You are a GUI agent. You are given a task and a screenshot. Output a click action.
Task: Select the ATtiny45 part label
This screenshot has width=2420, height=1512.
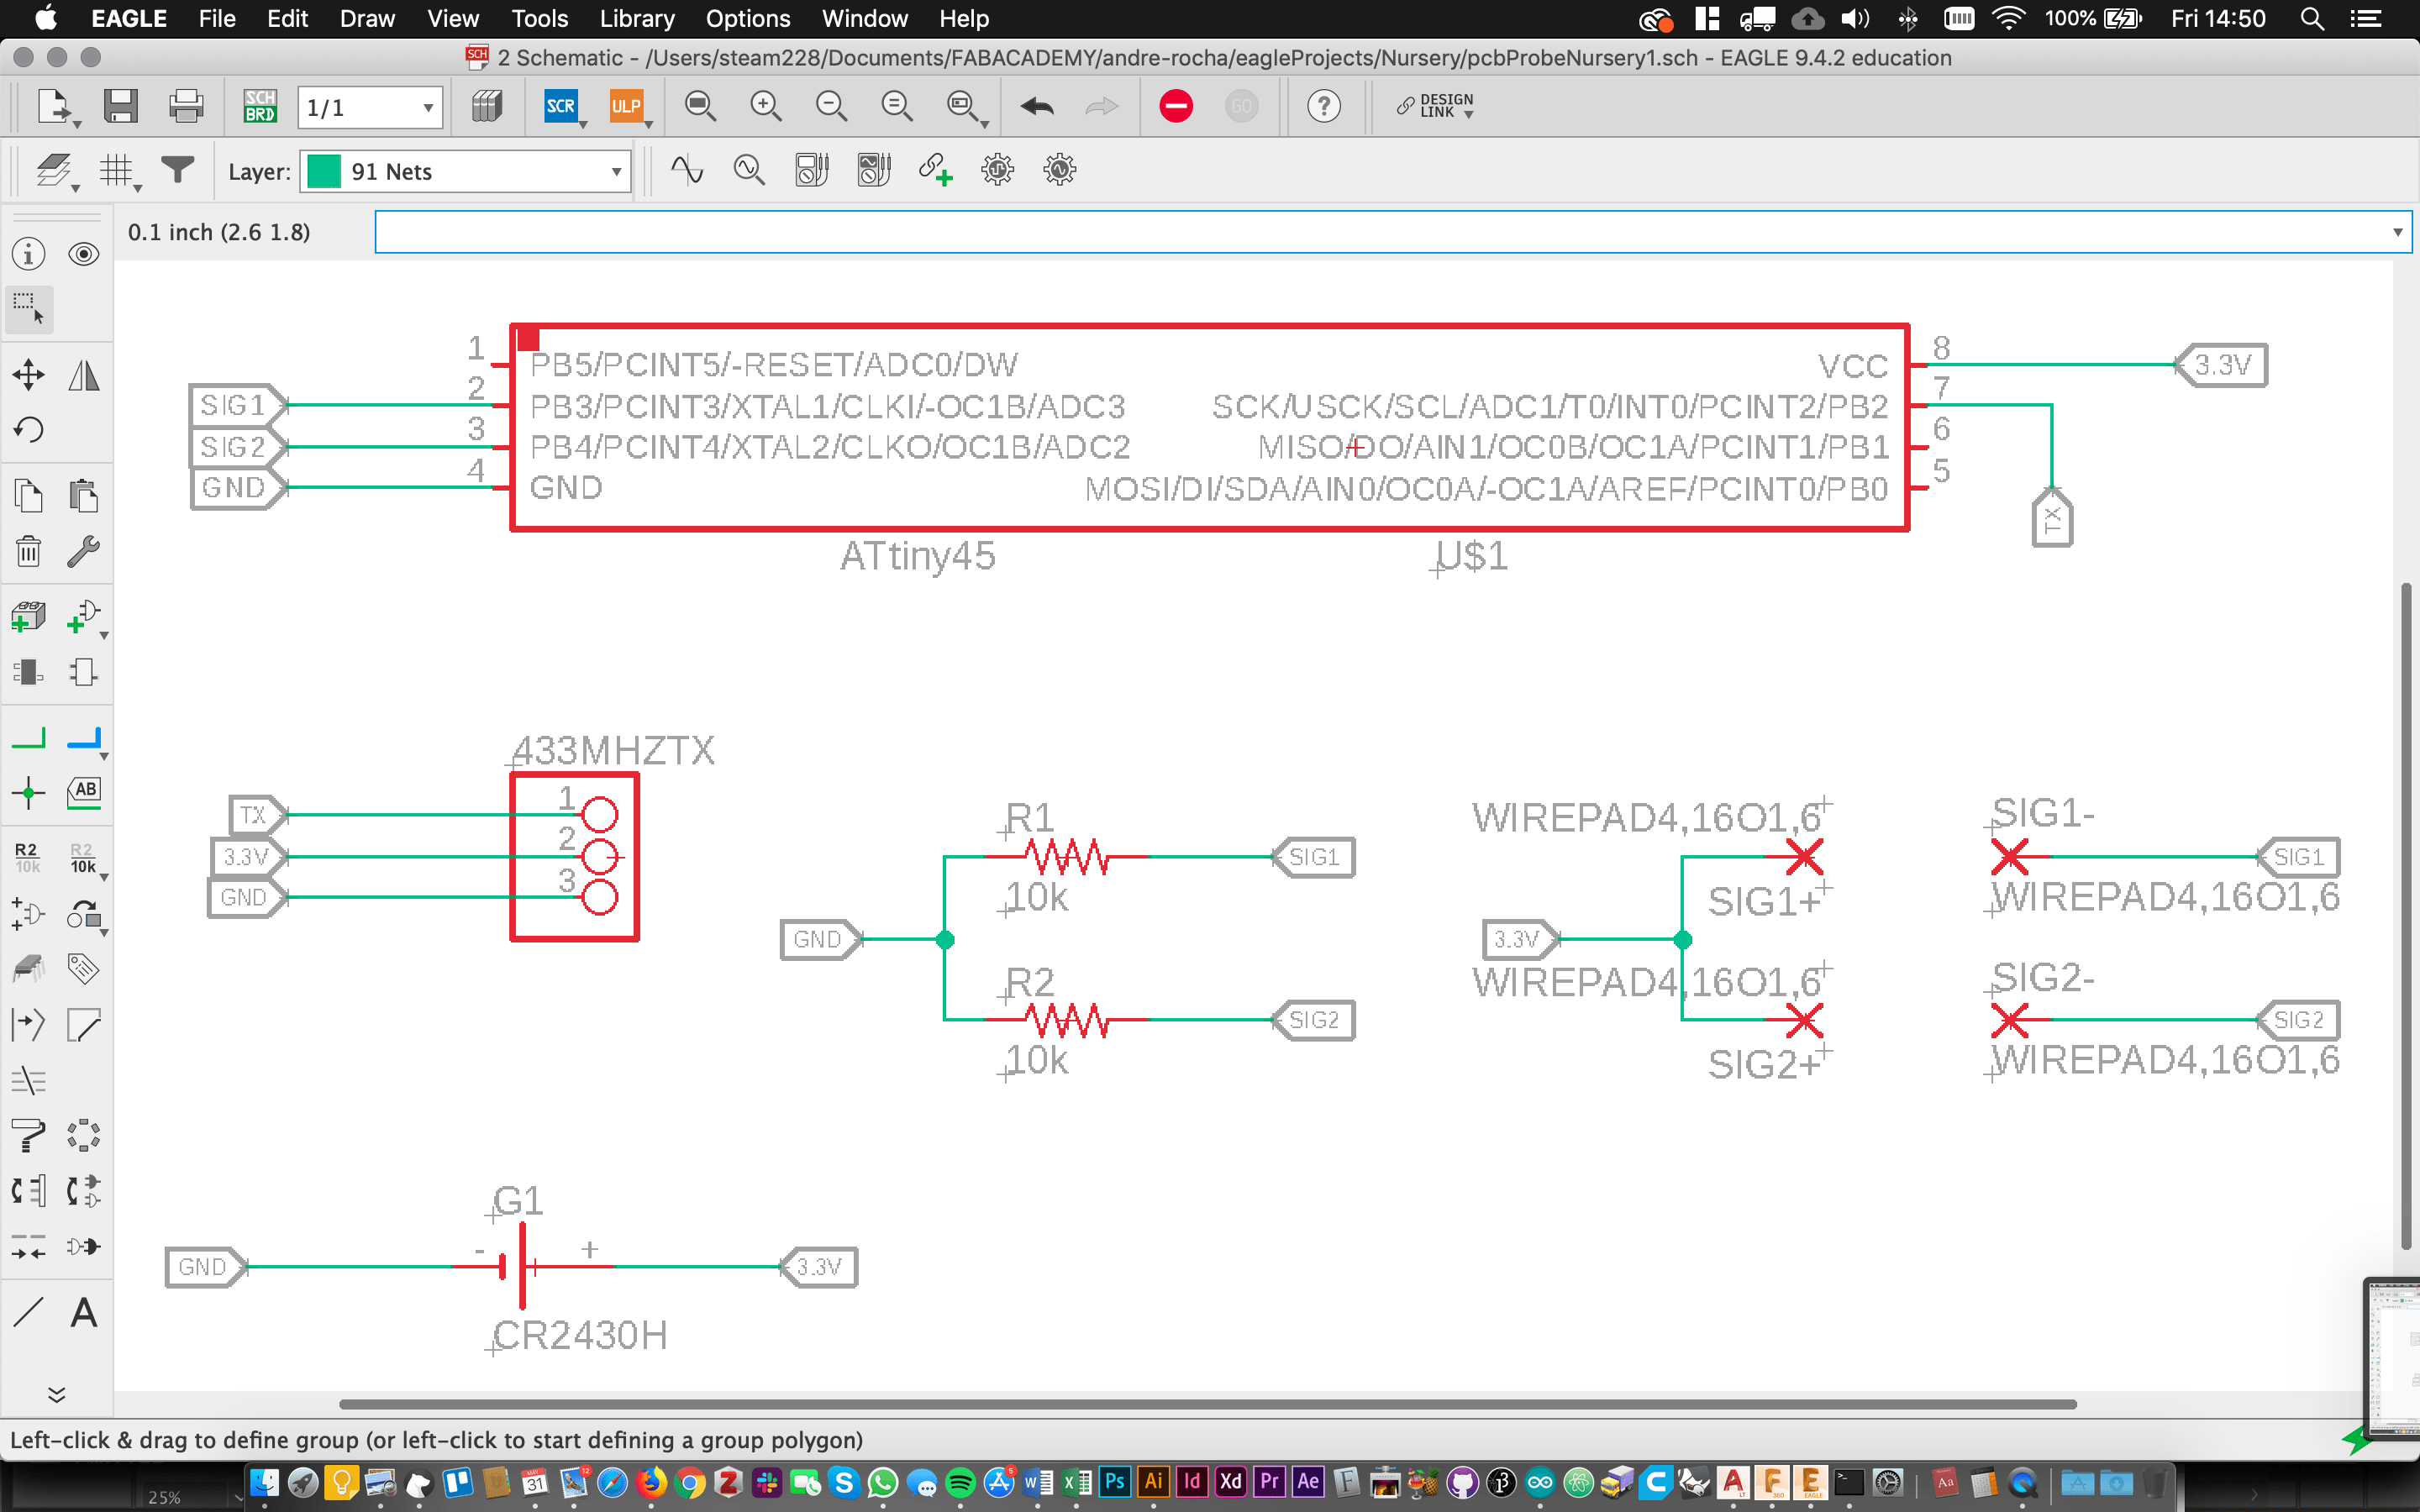pos(917,556)
